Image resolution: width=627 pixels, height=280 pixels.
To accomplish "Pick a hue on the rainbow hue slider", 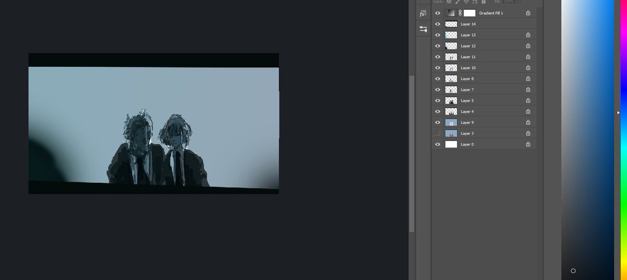I will point(623,140).
